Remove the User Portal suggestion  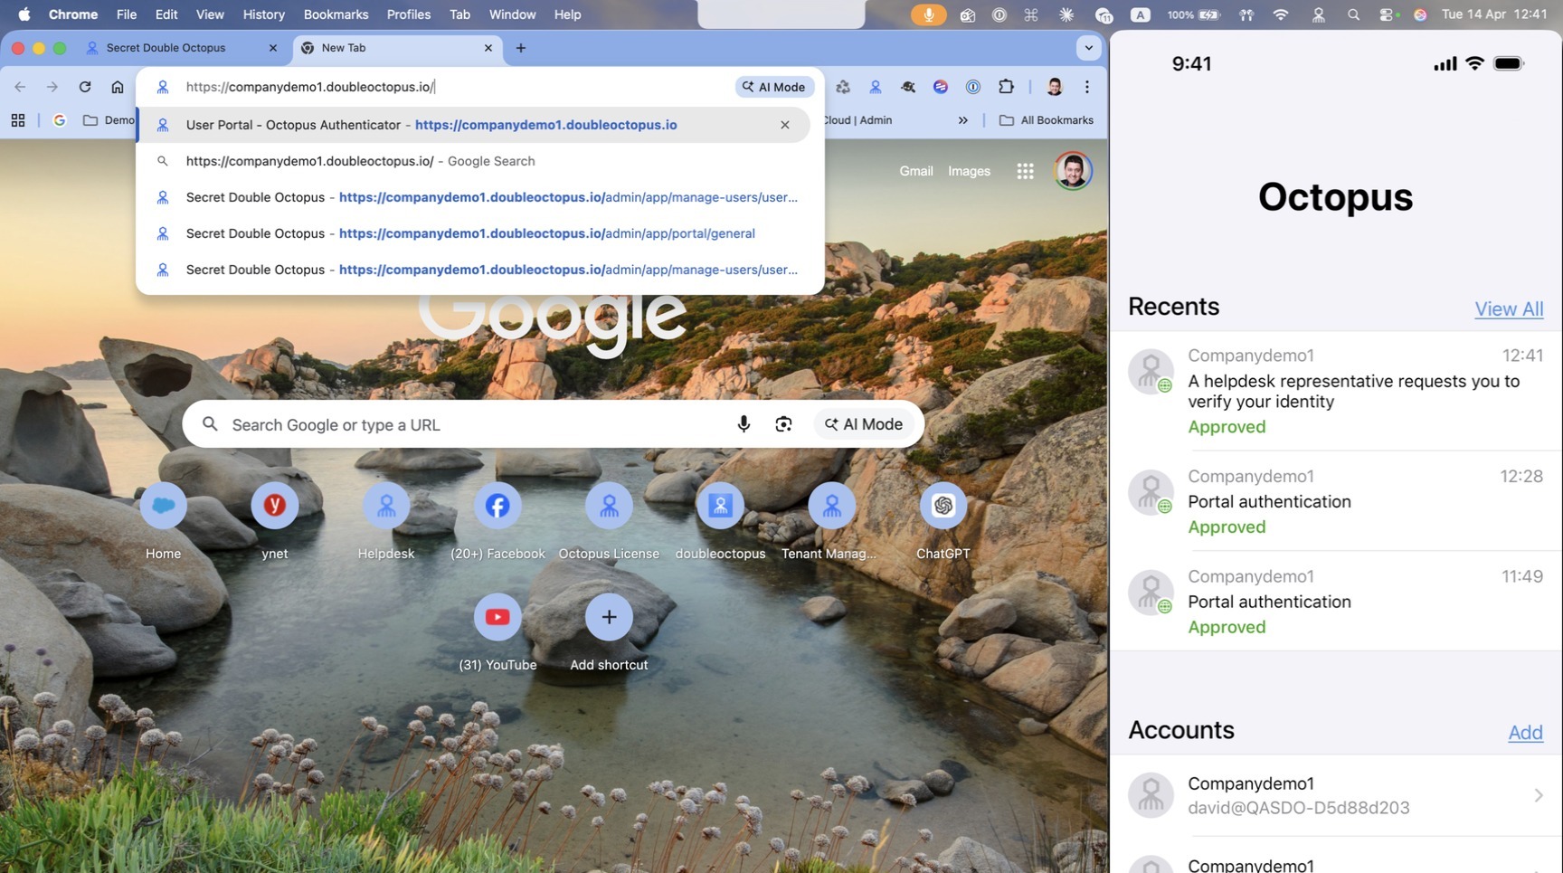(x=785, y=125)
